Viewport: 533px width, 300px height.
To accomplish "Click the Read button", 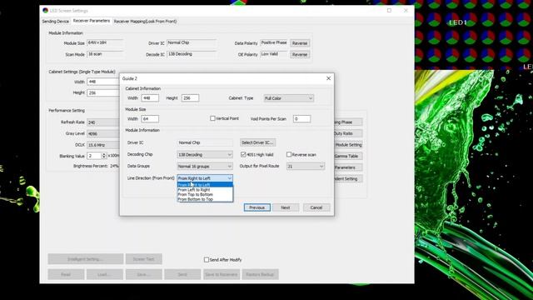I will [66, 274].
